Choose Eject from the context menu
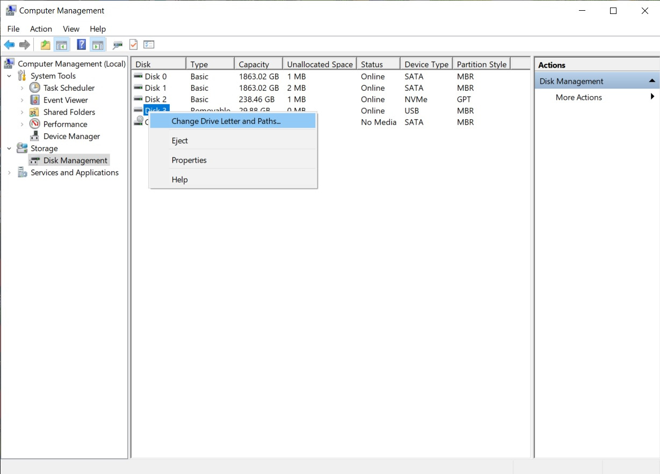 point(232,141)
